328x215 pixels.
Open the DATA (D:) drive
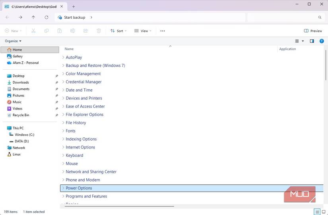22,141
